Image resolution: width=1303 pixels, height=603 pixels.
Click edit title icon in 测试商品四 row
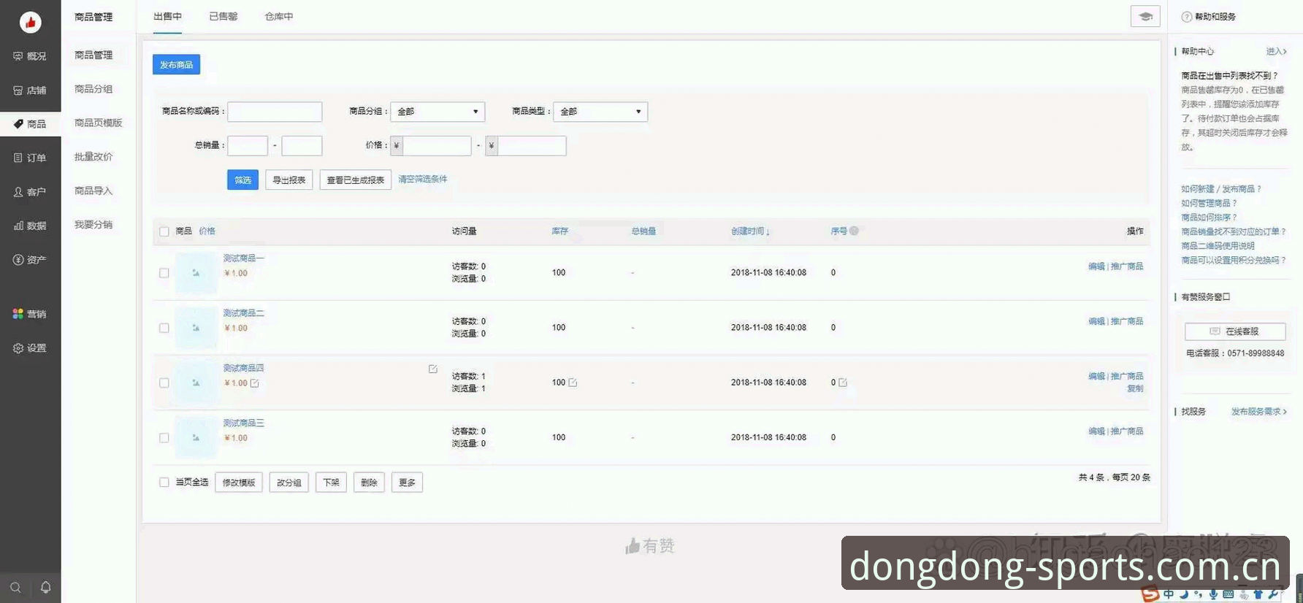click(433, 369)
